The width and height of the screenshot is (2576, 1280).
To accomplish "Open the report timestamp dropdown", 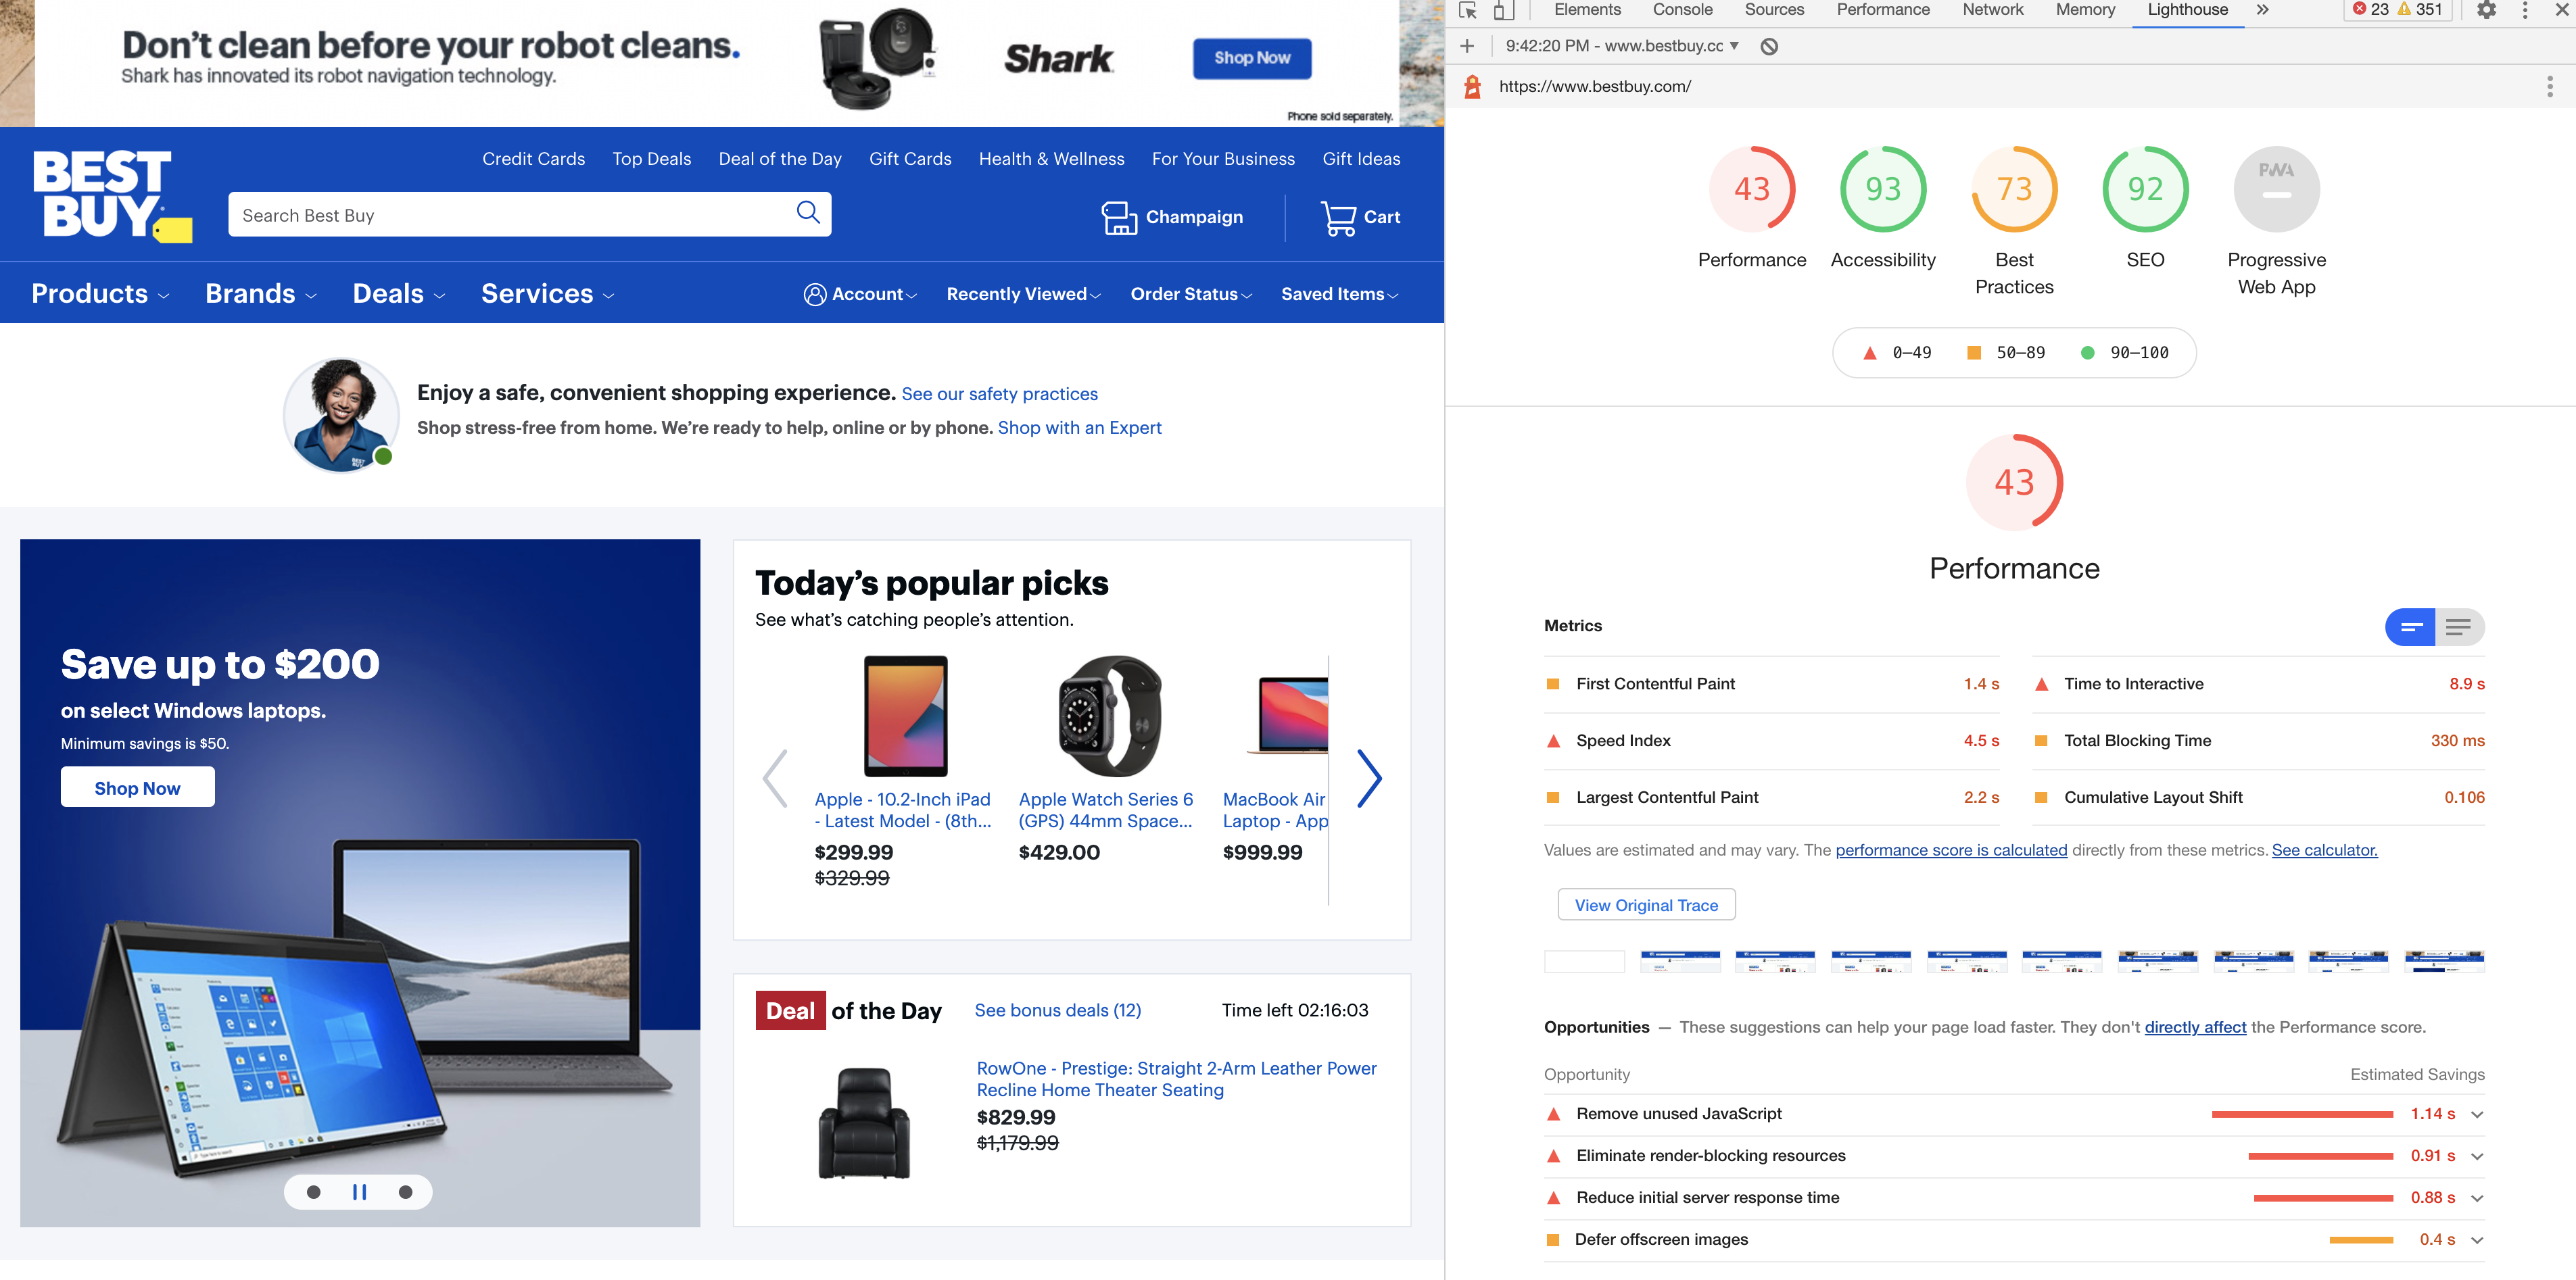I will 1622,46.
